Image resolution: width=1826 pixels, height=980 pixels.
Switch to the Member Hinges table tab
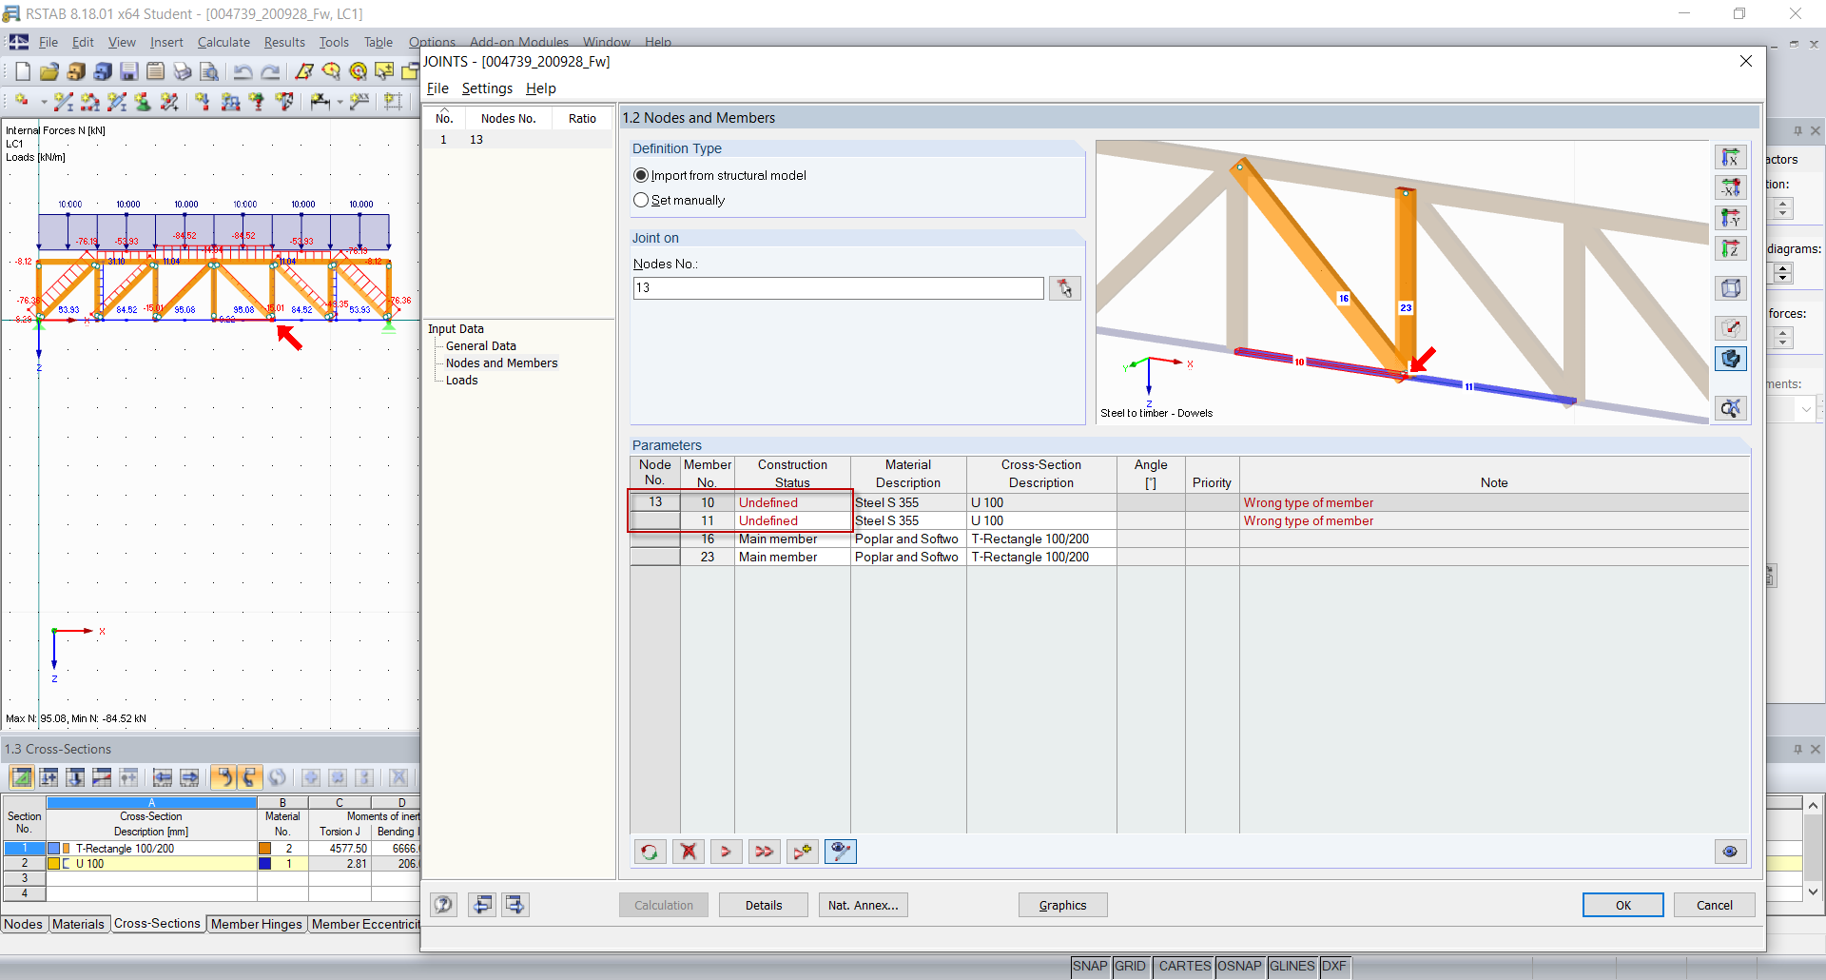click(257, 924)
